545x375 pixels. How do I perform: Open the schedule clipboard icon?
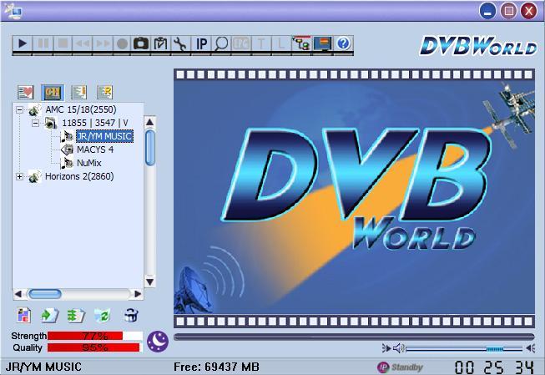tap(160, 43)
